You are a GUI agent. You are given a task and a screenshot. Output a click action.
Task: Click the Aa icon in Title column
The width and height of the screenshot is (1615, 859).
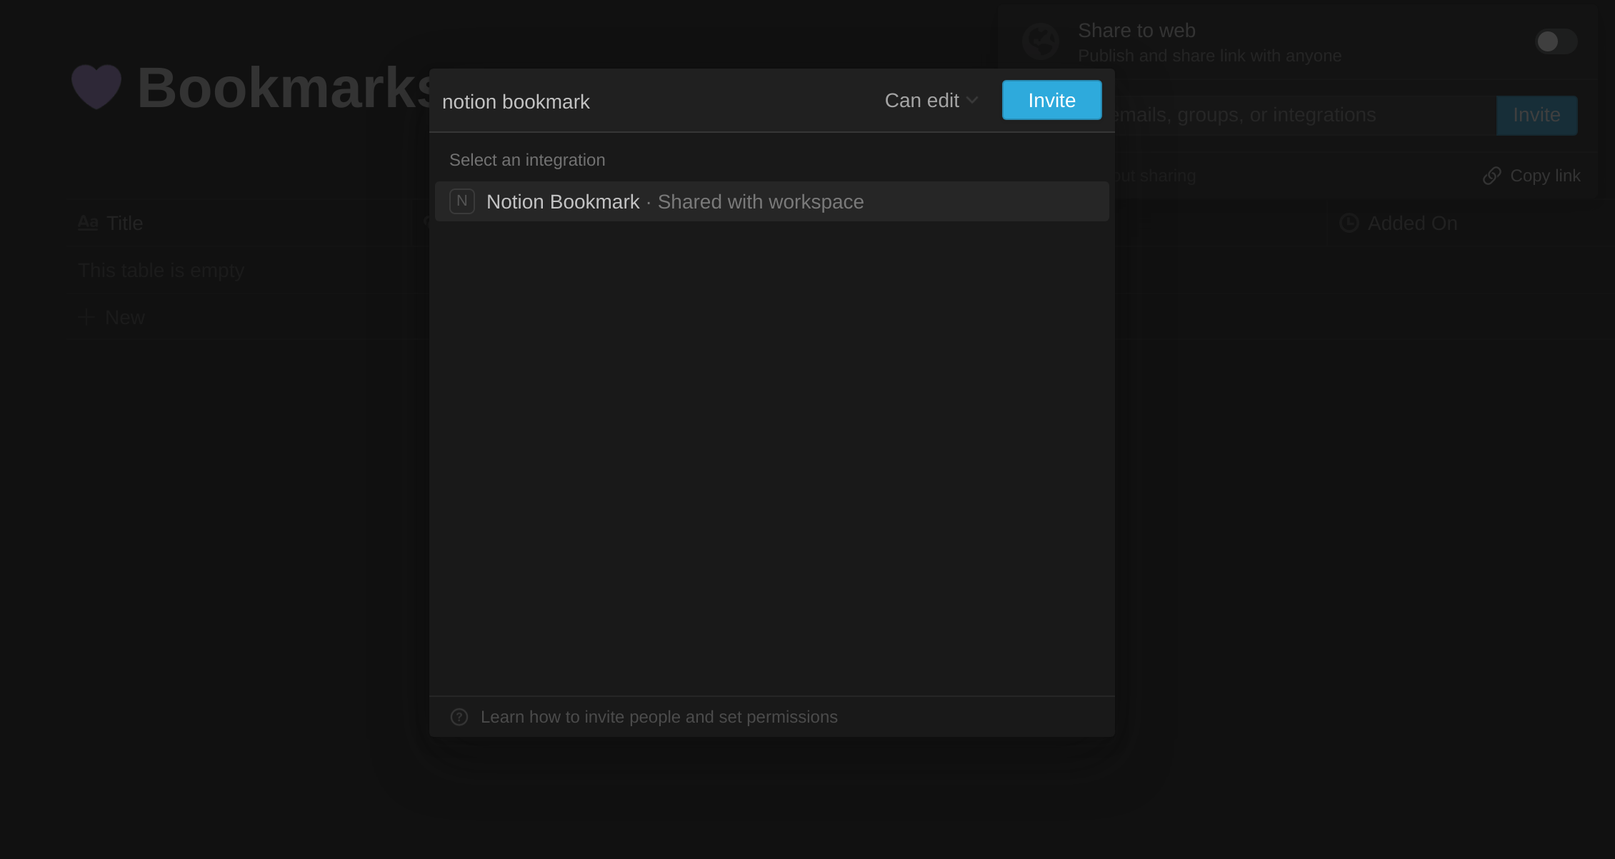[x=86, y=222]
